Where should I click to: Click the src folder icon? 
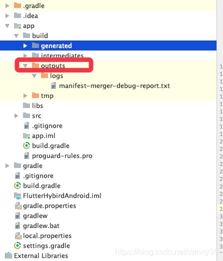pyautogui.click(x=26, y=115)
